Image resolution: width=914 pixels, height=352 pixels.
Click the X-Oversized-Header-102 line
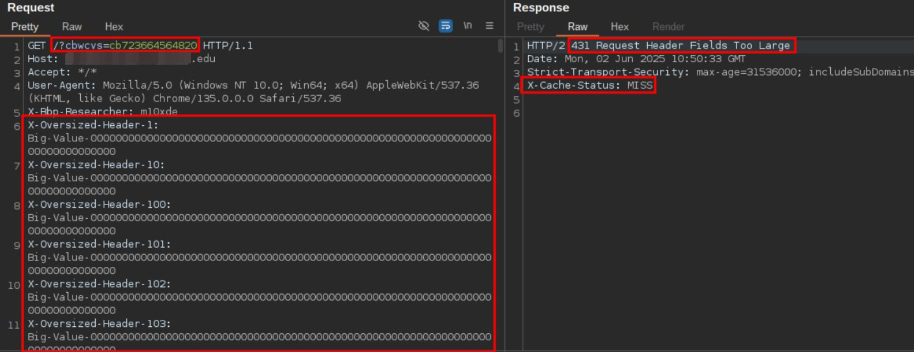coord(99,284)
